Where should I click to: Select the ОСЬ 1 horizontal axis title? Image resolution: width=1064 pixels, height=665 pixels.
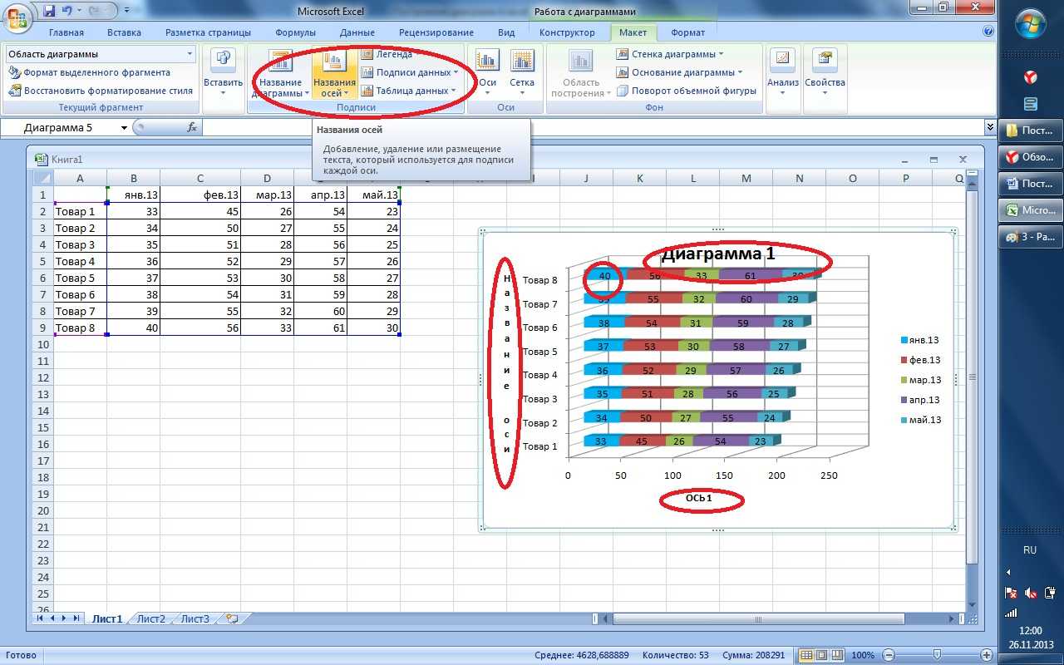[x=699, y=498]
